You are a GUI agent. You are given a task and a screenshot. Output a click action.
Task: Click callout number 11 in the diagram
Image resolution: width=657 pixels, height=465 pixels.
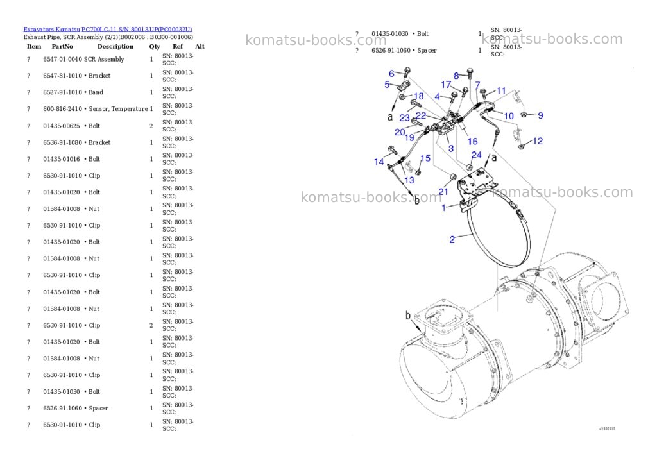[501, 91]
